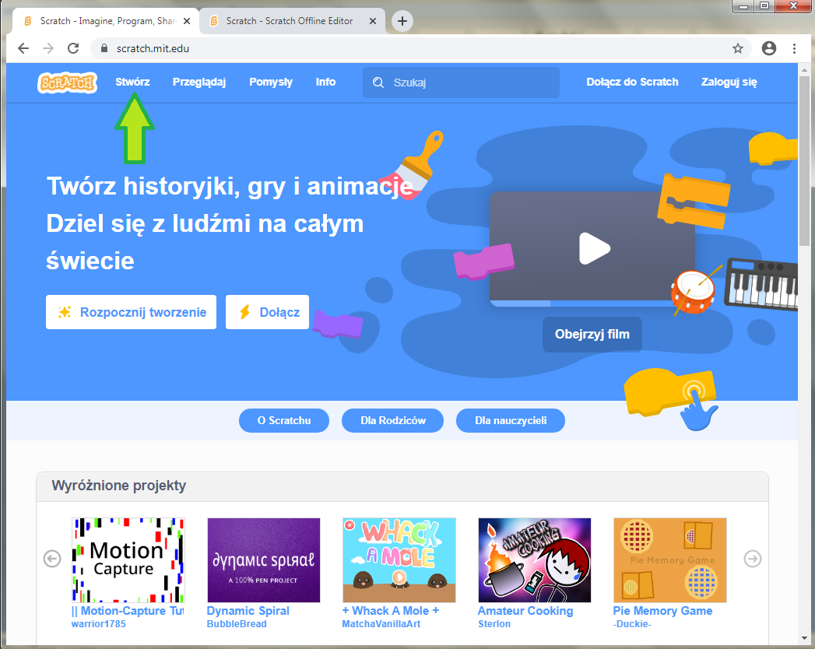This screenshot has height=649, width=815.
Task: Click the Scratch logo in the navigation bar
Action: (x=67, y=82)
